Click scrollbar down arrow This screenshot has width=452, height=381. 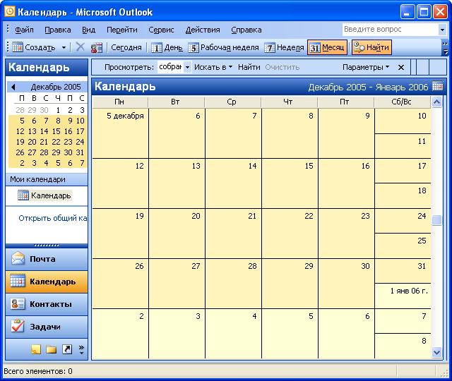tap(436, 352)
